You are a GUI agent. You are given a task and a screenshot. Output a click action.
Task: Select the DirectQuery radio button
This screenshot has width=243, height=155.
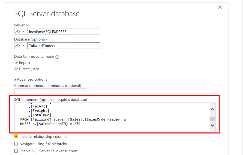click(x=16, y=69)
